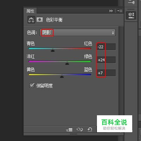The width and height of the screenshot is (141, 141).
Task: Click the dock grip above the 3D icon
Action: coord(131,9)
